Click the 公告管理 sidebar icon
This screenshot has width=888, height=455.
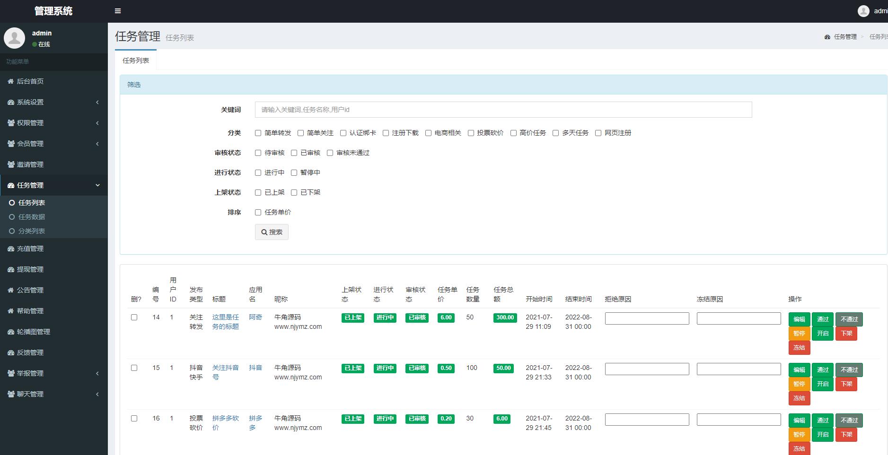[10, 290]
